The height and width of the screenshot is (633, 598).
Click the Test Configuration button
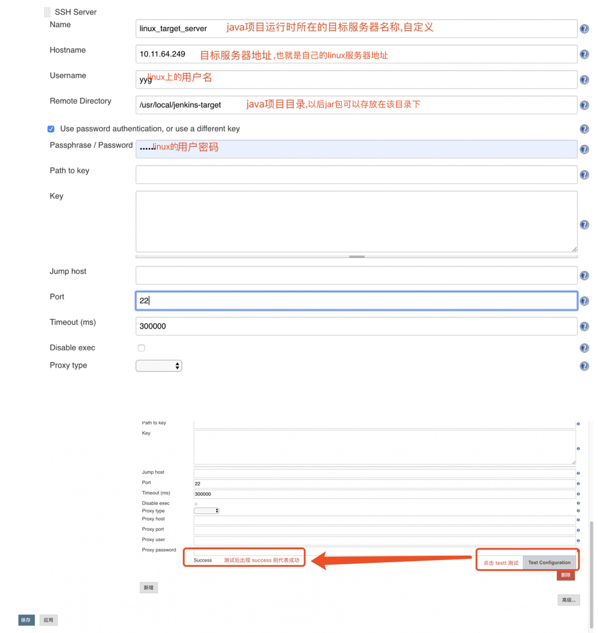(549, 562)
